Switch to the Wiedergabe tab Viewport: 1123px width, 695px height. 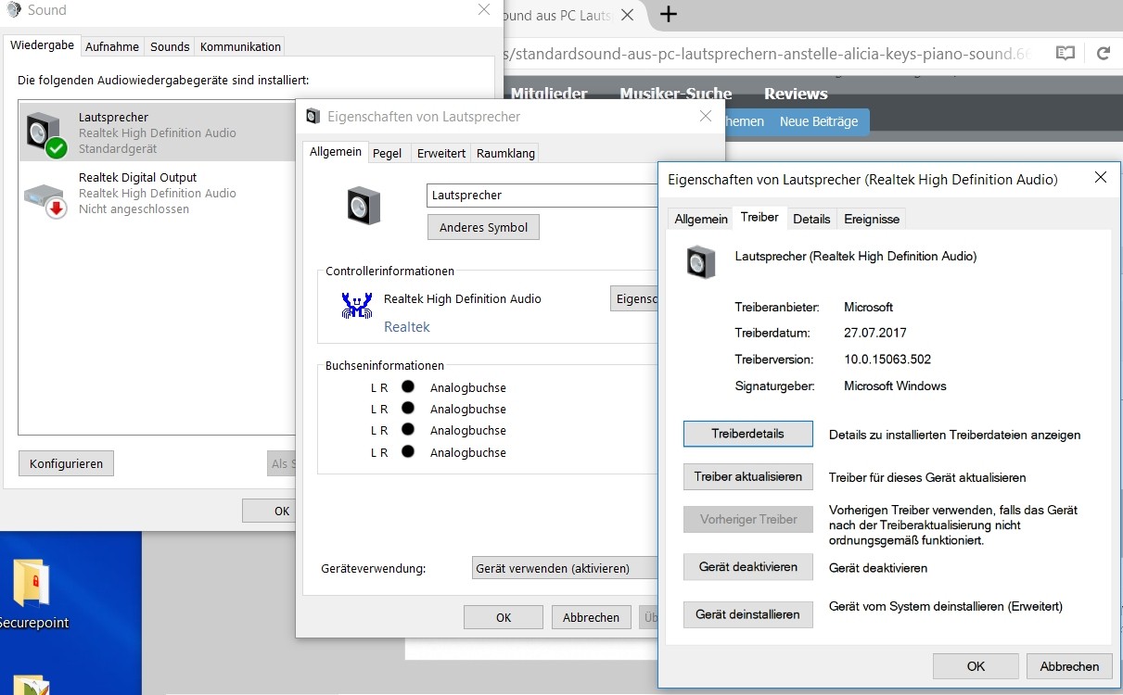click(42, 45)
